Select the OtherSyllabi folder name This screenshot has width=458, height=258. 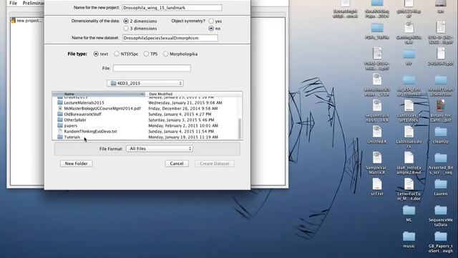[74, 120]
